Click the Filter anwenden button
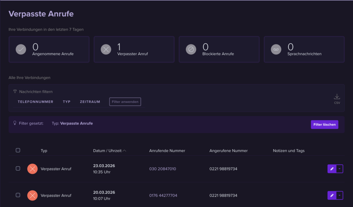The width and height of the screenshot is (353, 207). (x=125, y=102)
